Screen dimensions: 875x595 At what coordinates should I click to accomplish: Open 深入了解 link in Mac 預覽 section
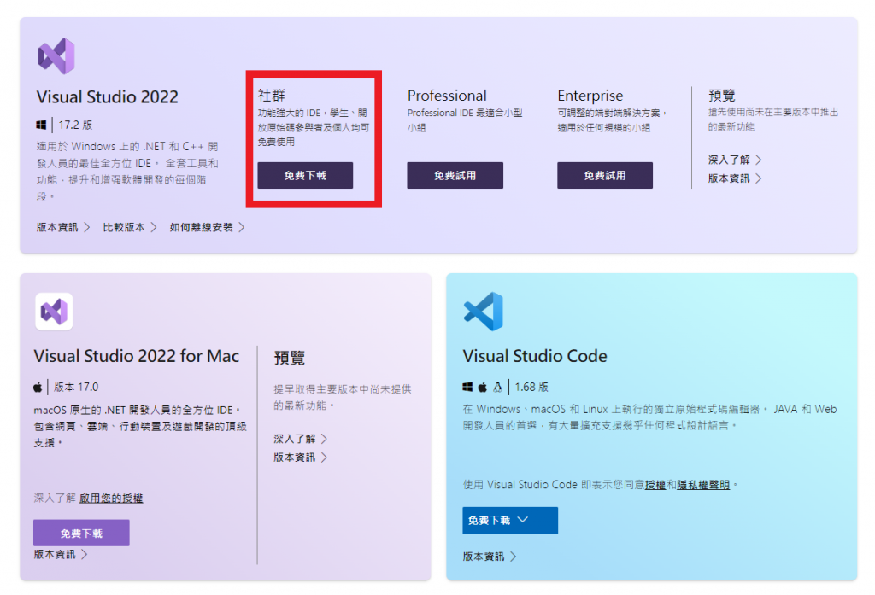coord(300,439)
